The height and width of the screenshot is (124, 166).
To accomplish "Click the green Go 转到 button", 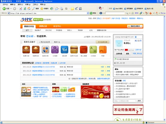I will click(x=93, y=13).
